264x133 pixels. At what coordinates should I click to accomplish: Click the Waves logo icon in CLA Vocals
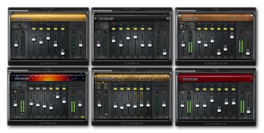point(249,74)
